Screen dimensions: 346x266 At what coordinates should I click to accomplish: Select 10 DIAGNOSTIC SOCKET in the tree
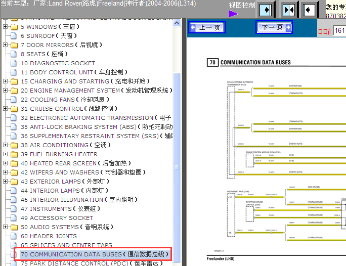tap(58, 63)
